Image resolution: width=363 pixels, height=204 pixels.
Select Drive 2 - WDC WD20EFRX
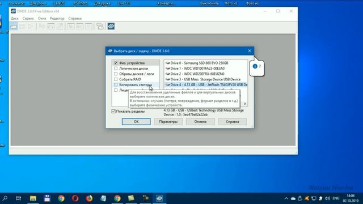click(x=205, y=74)
